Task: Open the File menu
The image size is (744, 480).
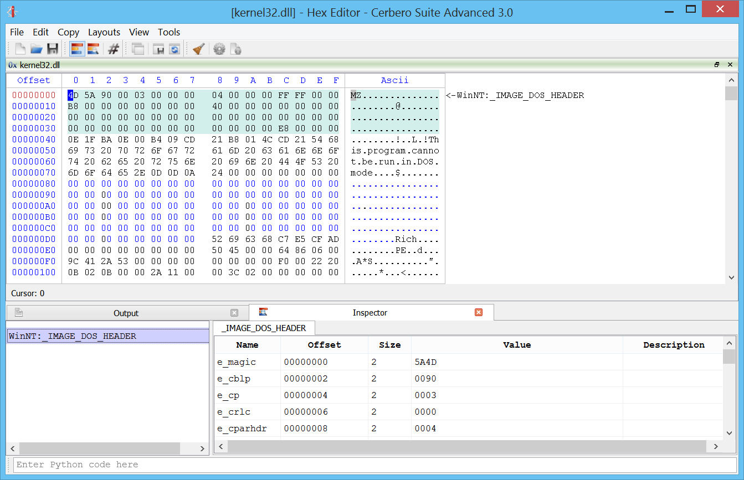Action: 17,32
